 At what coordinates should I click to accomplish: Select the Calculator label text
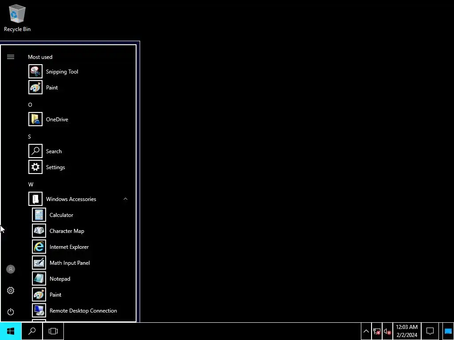click(61, 215)
